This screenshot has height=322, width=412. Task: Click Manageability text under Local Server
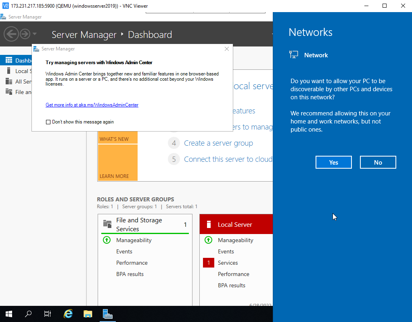[x=235, y=240]
